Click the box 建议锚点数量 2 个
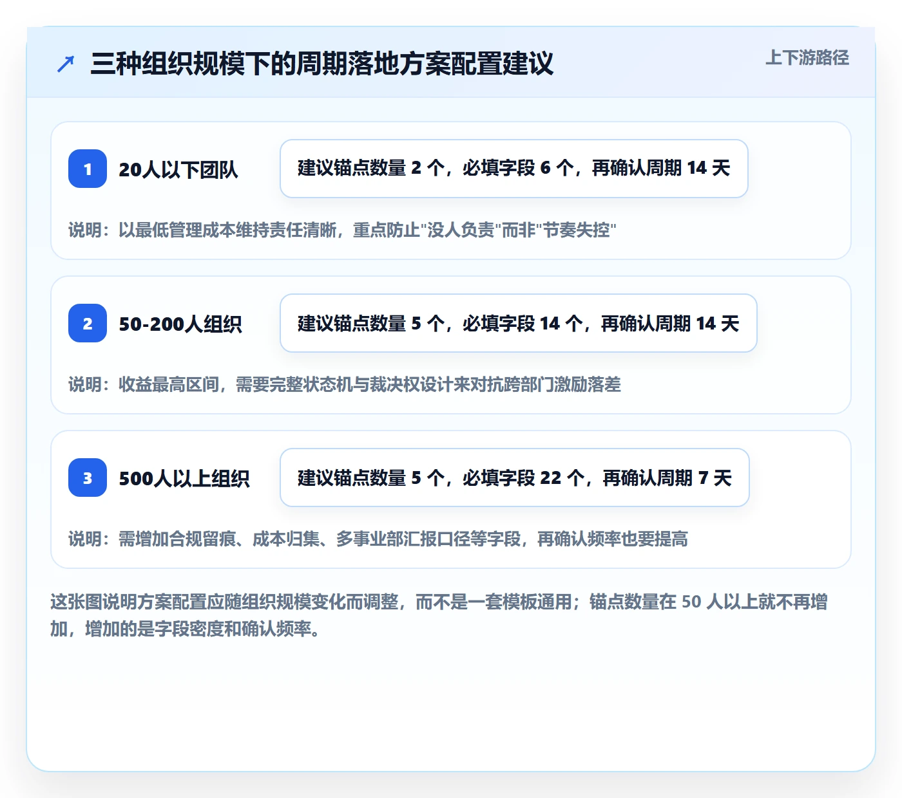 (514, 169)
